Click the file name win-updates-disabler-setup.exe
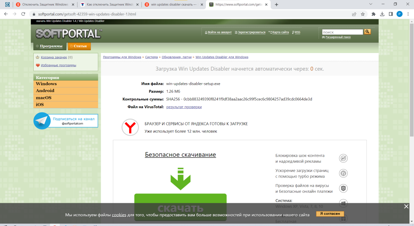Viewport: 414px width, 226px height. [x=193, y=84]
